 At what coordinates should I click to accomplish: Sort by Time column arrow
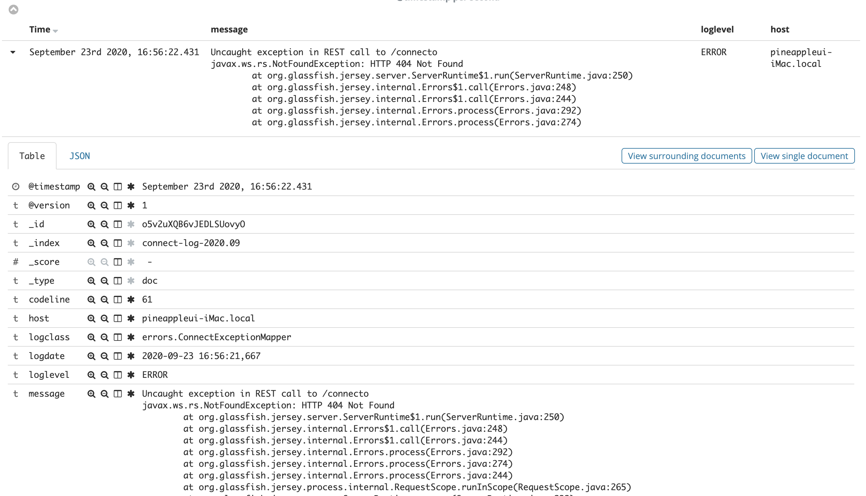coord(56,31)
